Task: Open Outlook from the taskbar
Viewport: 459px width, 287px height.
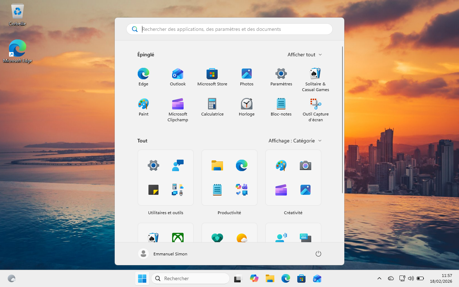Action: tap(317, 278)
